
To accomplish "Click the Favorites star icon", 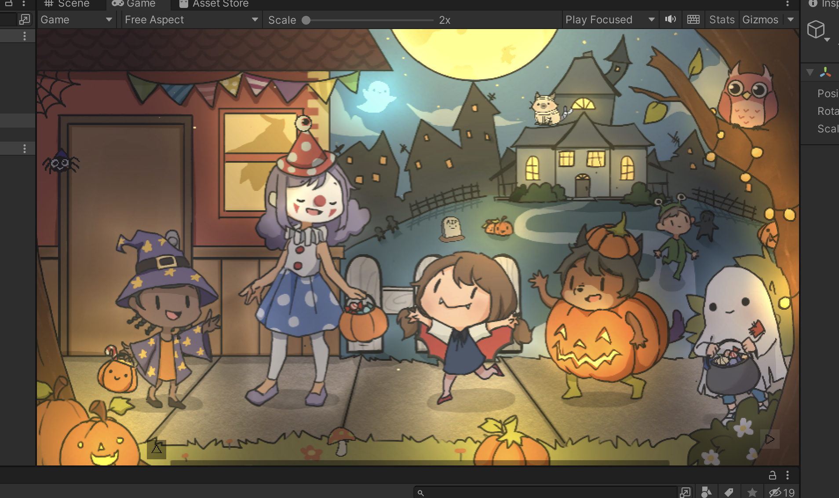I will click(752, 492).
